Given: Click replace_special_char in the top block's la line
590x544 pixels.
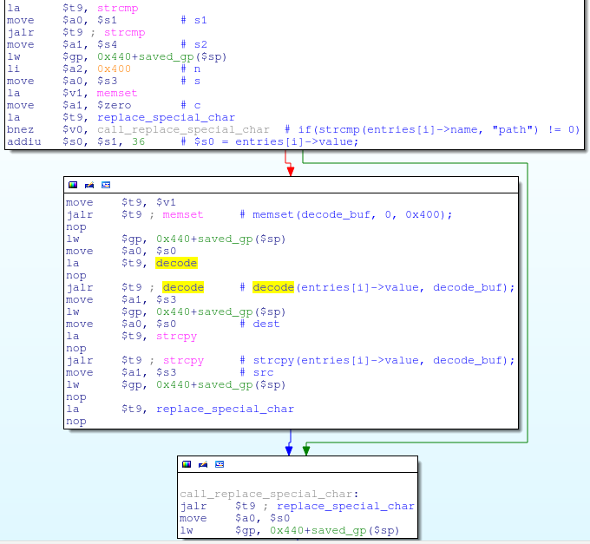Looking at the screenshot, I should coord(166,117).
